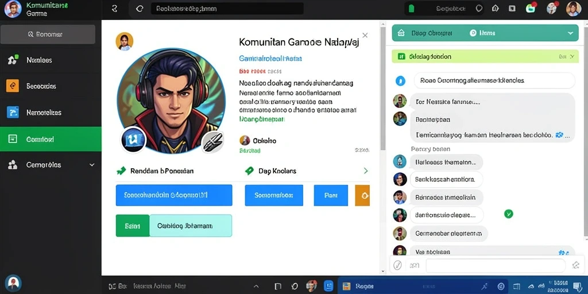Click the middle panel vertical scrollbar thumb

pyautogui.click(x=383, y=88)
